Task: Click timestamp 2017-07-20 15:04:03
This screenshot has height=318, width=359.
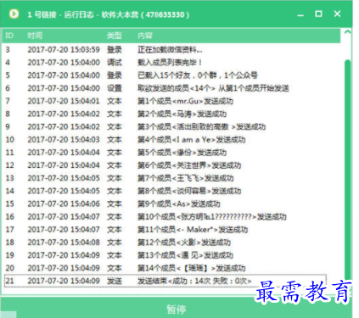Action: [64, 139]
